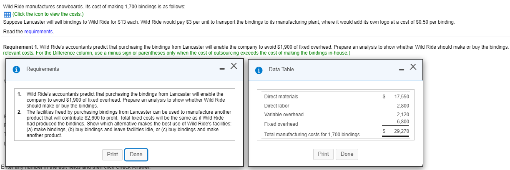Close the Requirements dialog
The height and width of the screenshot is (170, 510).
point(234,66)
